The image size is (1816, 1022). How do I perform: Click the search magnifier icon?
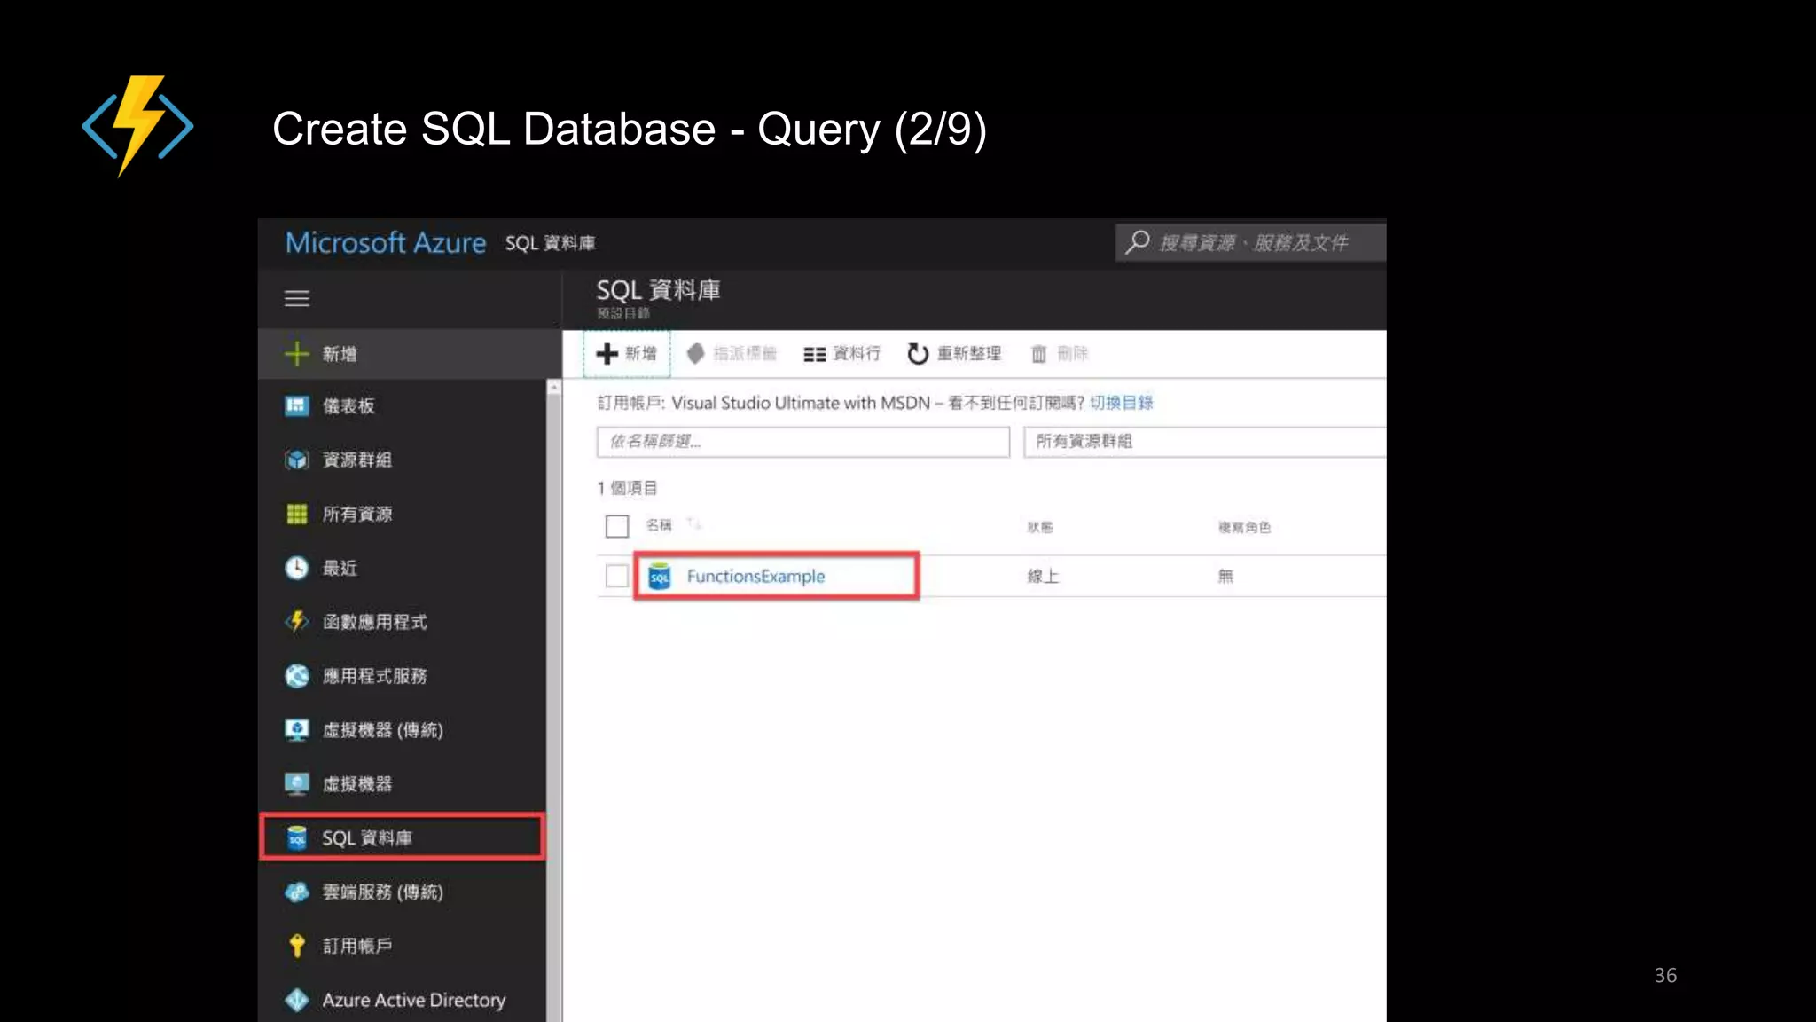tap(1138, 242)
